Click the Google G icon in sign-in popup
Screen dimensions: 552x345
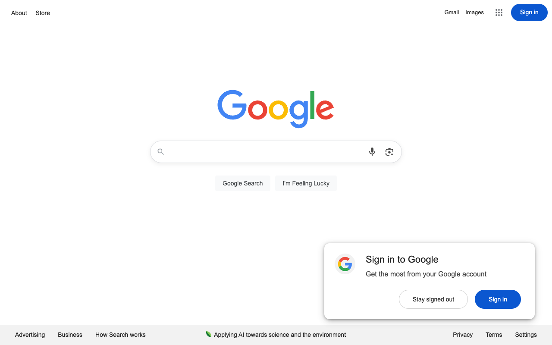[x=345, y=264]
